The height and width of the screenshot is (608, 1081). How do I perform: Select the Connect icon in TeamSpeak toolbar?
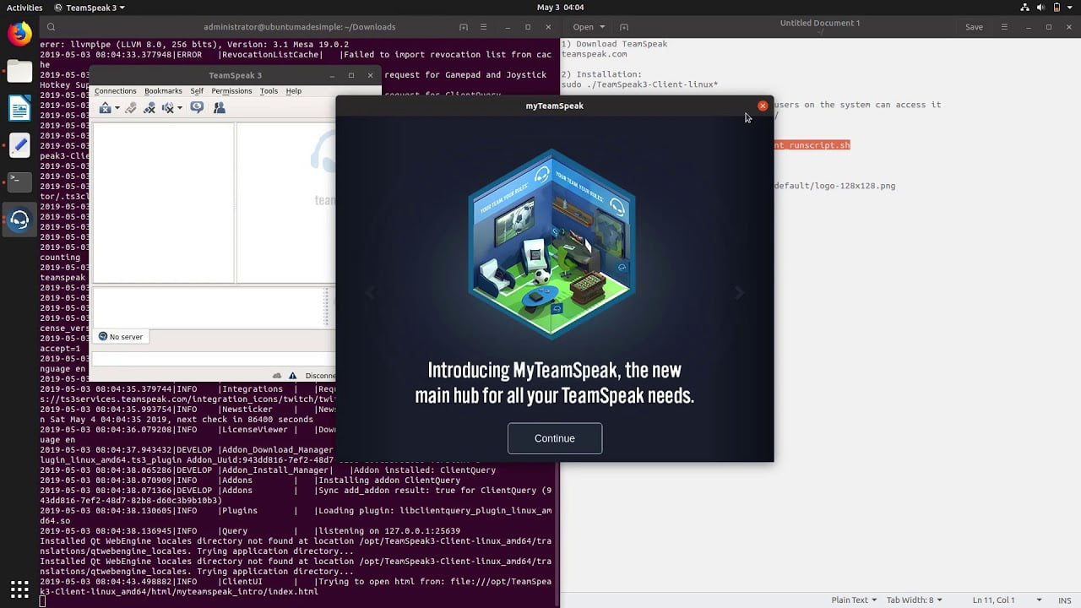[106, 108]
